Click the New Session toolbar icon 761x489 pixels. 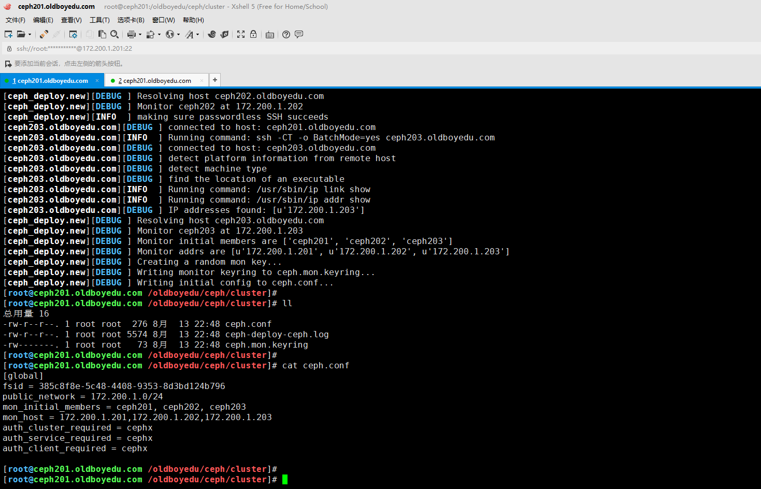(x=8, y=34)
